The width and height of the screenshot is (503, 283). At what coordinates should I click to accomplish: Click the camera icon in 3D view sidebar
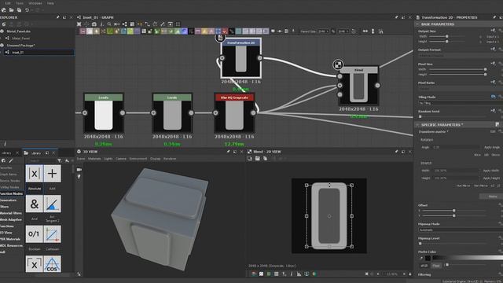point(79,170)
